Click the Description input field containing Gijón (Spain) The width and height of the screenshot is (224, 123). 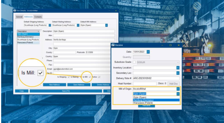[x=84, y=31]
